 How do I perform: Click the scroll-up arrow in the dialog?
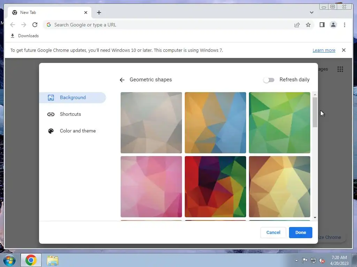click(315, 95)
